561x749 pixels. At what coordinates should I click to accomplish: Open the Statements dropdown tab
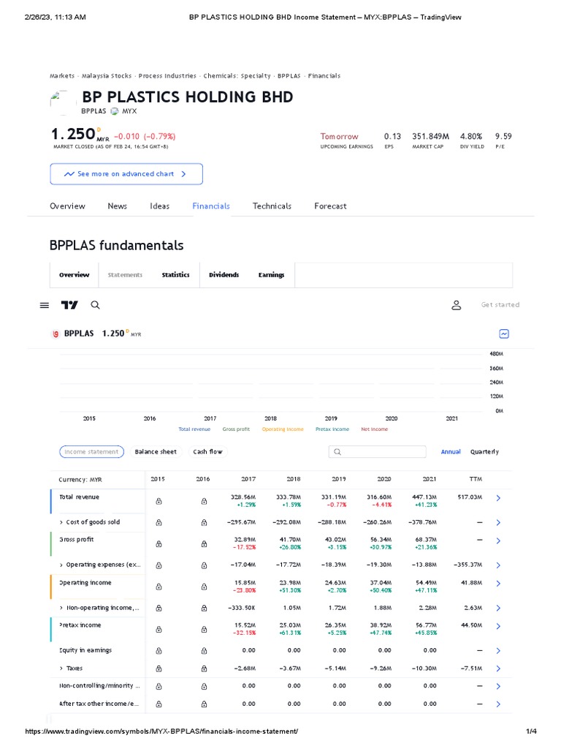coord(125,275)
